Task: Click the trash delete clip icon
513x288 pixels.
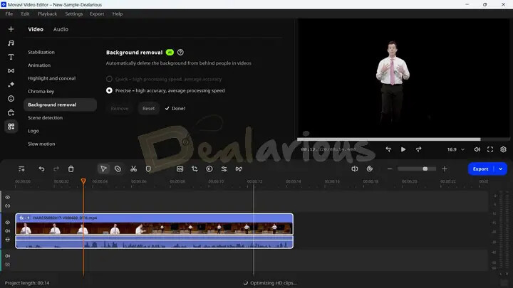Action: coord(71,169)
